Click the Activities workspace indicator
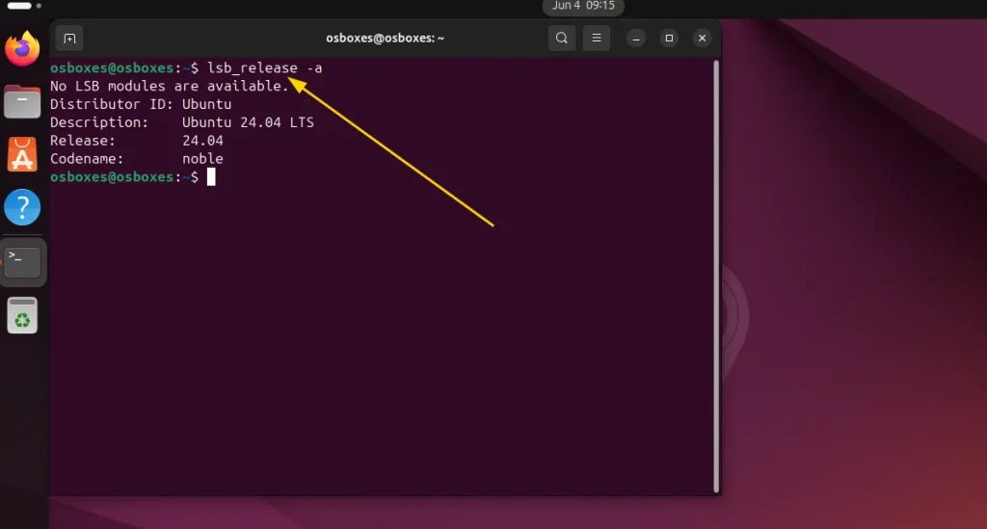987x529 pixels. [x=24, y=6]
